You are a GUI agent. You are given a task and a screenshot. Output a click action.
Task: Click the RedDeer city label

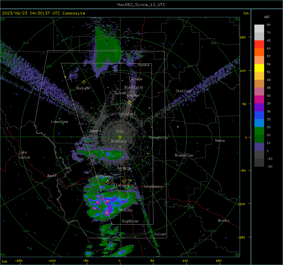click(133, 95)
